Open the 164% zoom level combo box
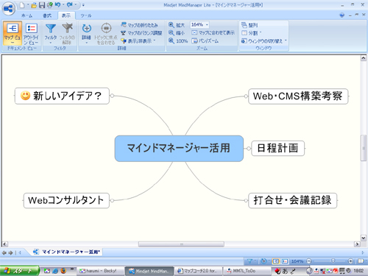 pyautogui.click(x=199, y=25)
